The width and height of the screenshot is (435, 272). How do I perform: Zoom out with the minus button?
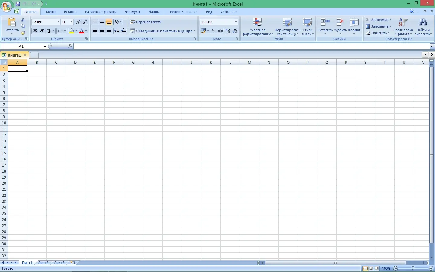coord(396,268)
